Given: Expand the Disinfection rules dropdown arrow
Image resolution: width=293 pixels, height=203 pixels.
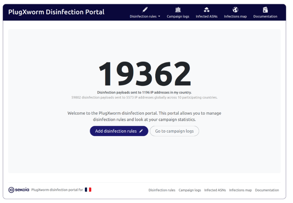Looking at the screenshot, I should (159, 17).
